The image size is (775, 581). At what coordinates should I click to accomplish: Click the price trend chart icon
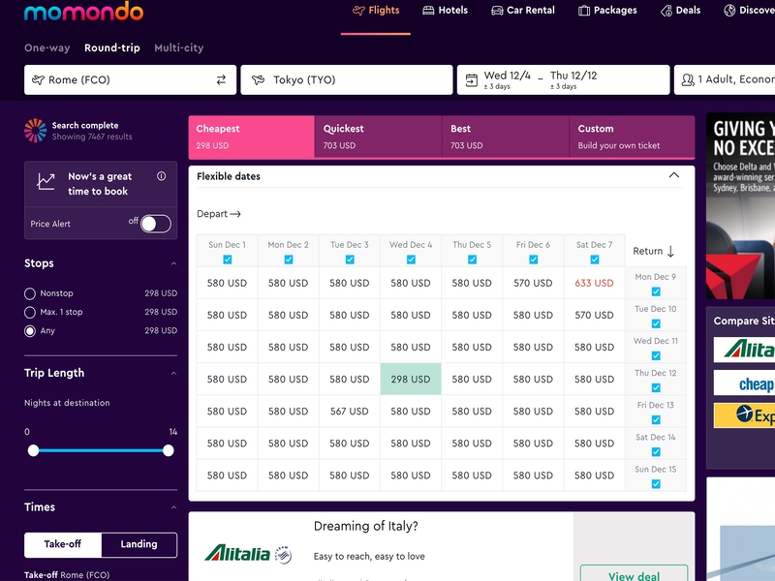coord(46,181)
